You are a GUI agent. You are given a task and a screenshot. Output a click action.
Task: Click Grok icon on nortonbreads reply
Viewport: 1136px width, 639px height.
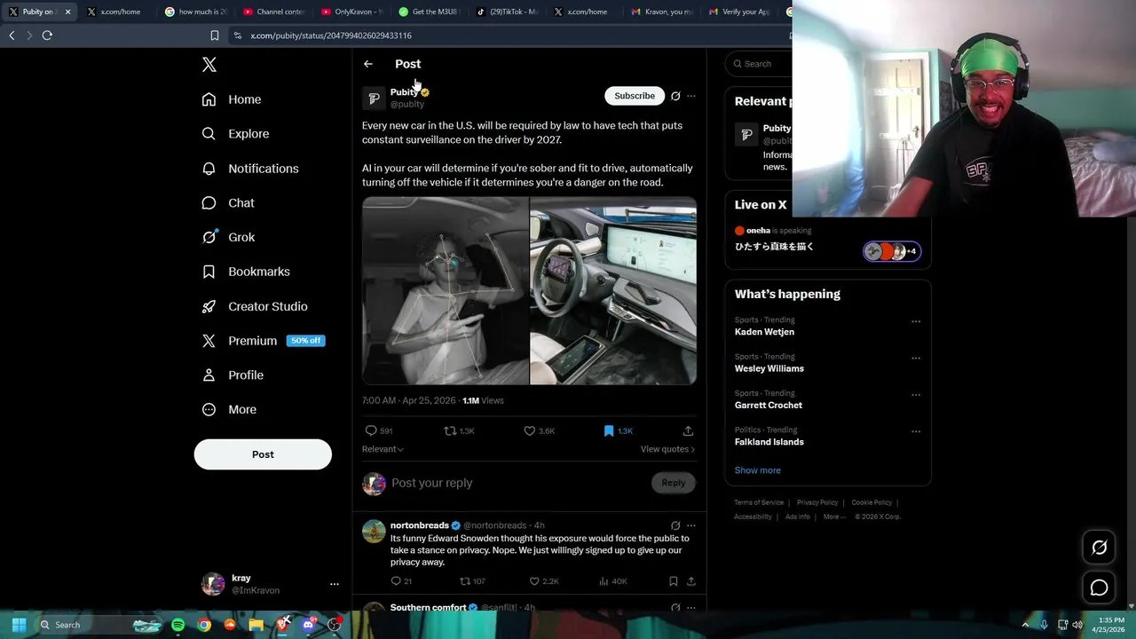[675, 525]
